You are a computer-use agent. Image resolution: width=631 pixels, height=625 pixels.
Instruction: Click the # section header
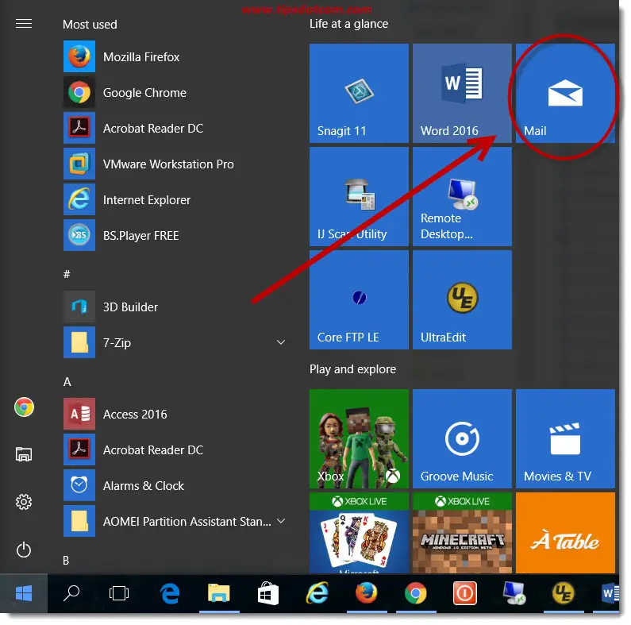pyautogui.click(x=67, y=274)
